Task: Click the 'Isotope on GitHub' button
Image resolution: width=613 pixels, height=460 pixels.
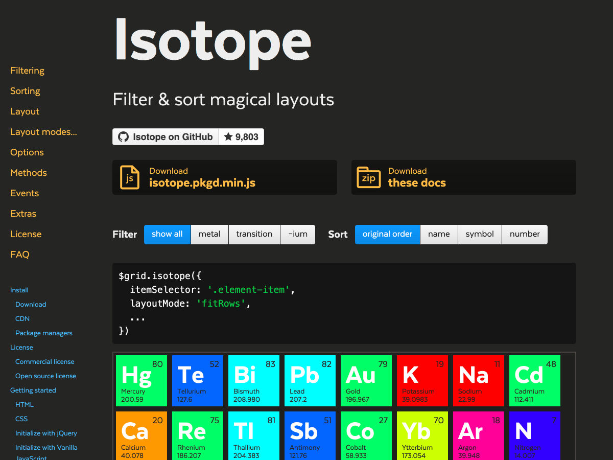Action: point(166,137)
